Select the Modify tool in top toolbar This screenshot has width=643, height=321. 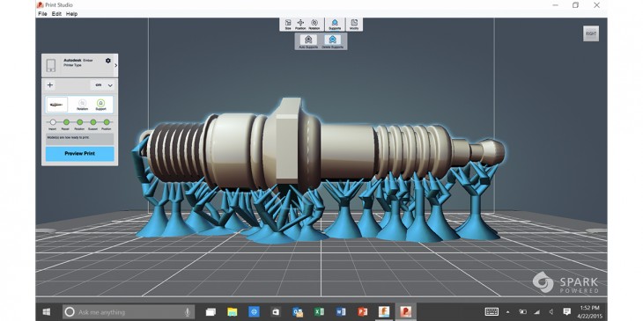coord(354,25)
